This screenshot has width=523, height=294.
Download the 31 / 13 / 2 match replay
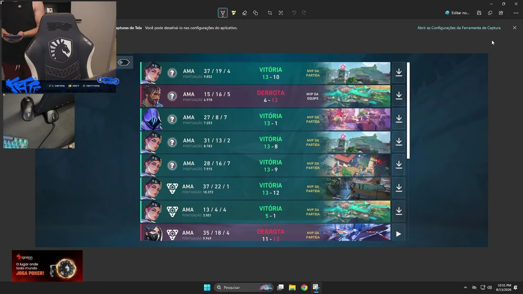(x=399, y=142)
